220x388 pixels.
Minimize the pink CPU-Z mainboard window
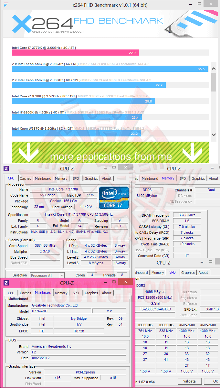click(106, 283)
